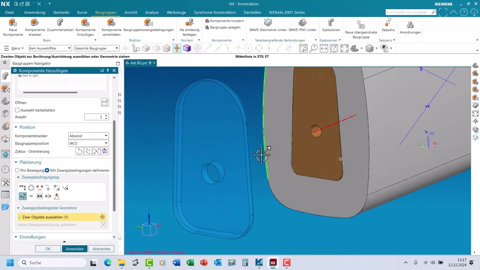Viewport: 480px width, 270px height.
Task: Open the Baugruppenposition WCS dropdown
Action: [x=88, y=143]
